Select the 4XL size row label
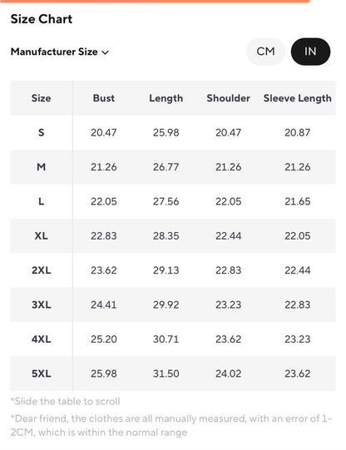Viewport: 346px width, 450px height. 42,339
